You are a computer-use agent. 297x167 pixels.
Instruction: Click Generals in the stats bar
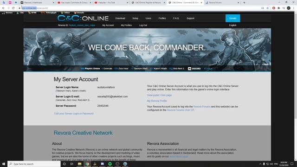(x=107, y=69)
